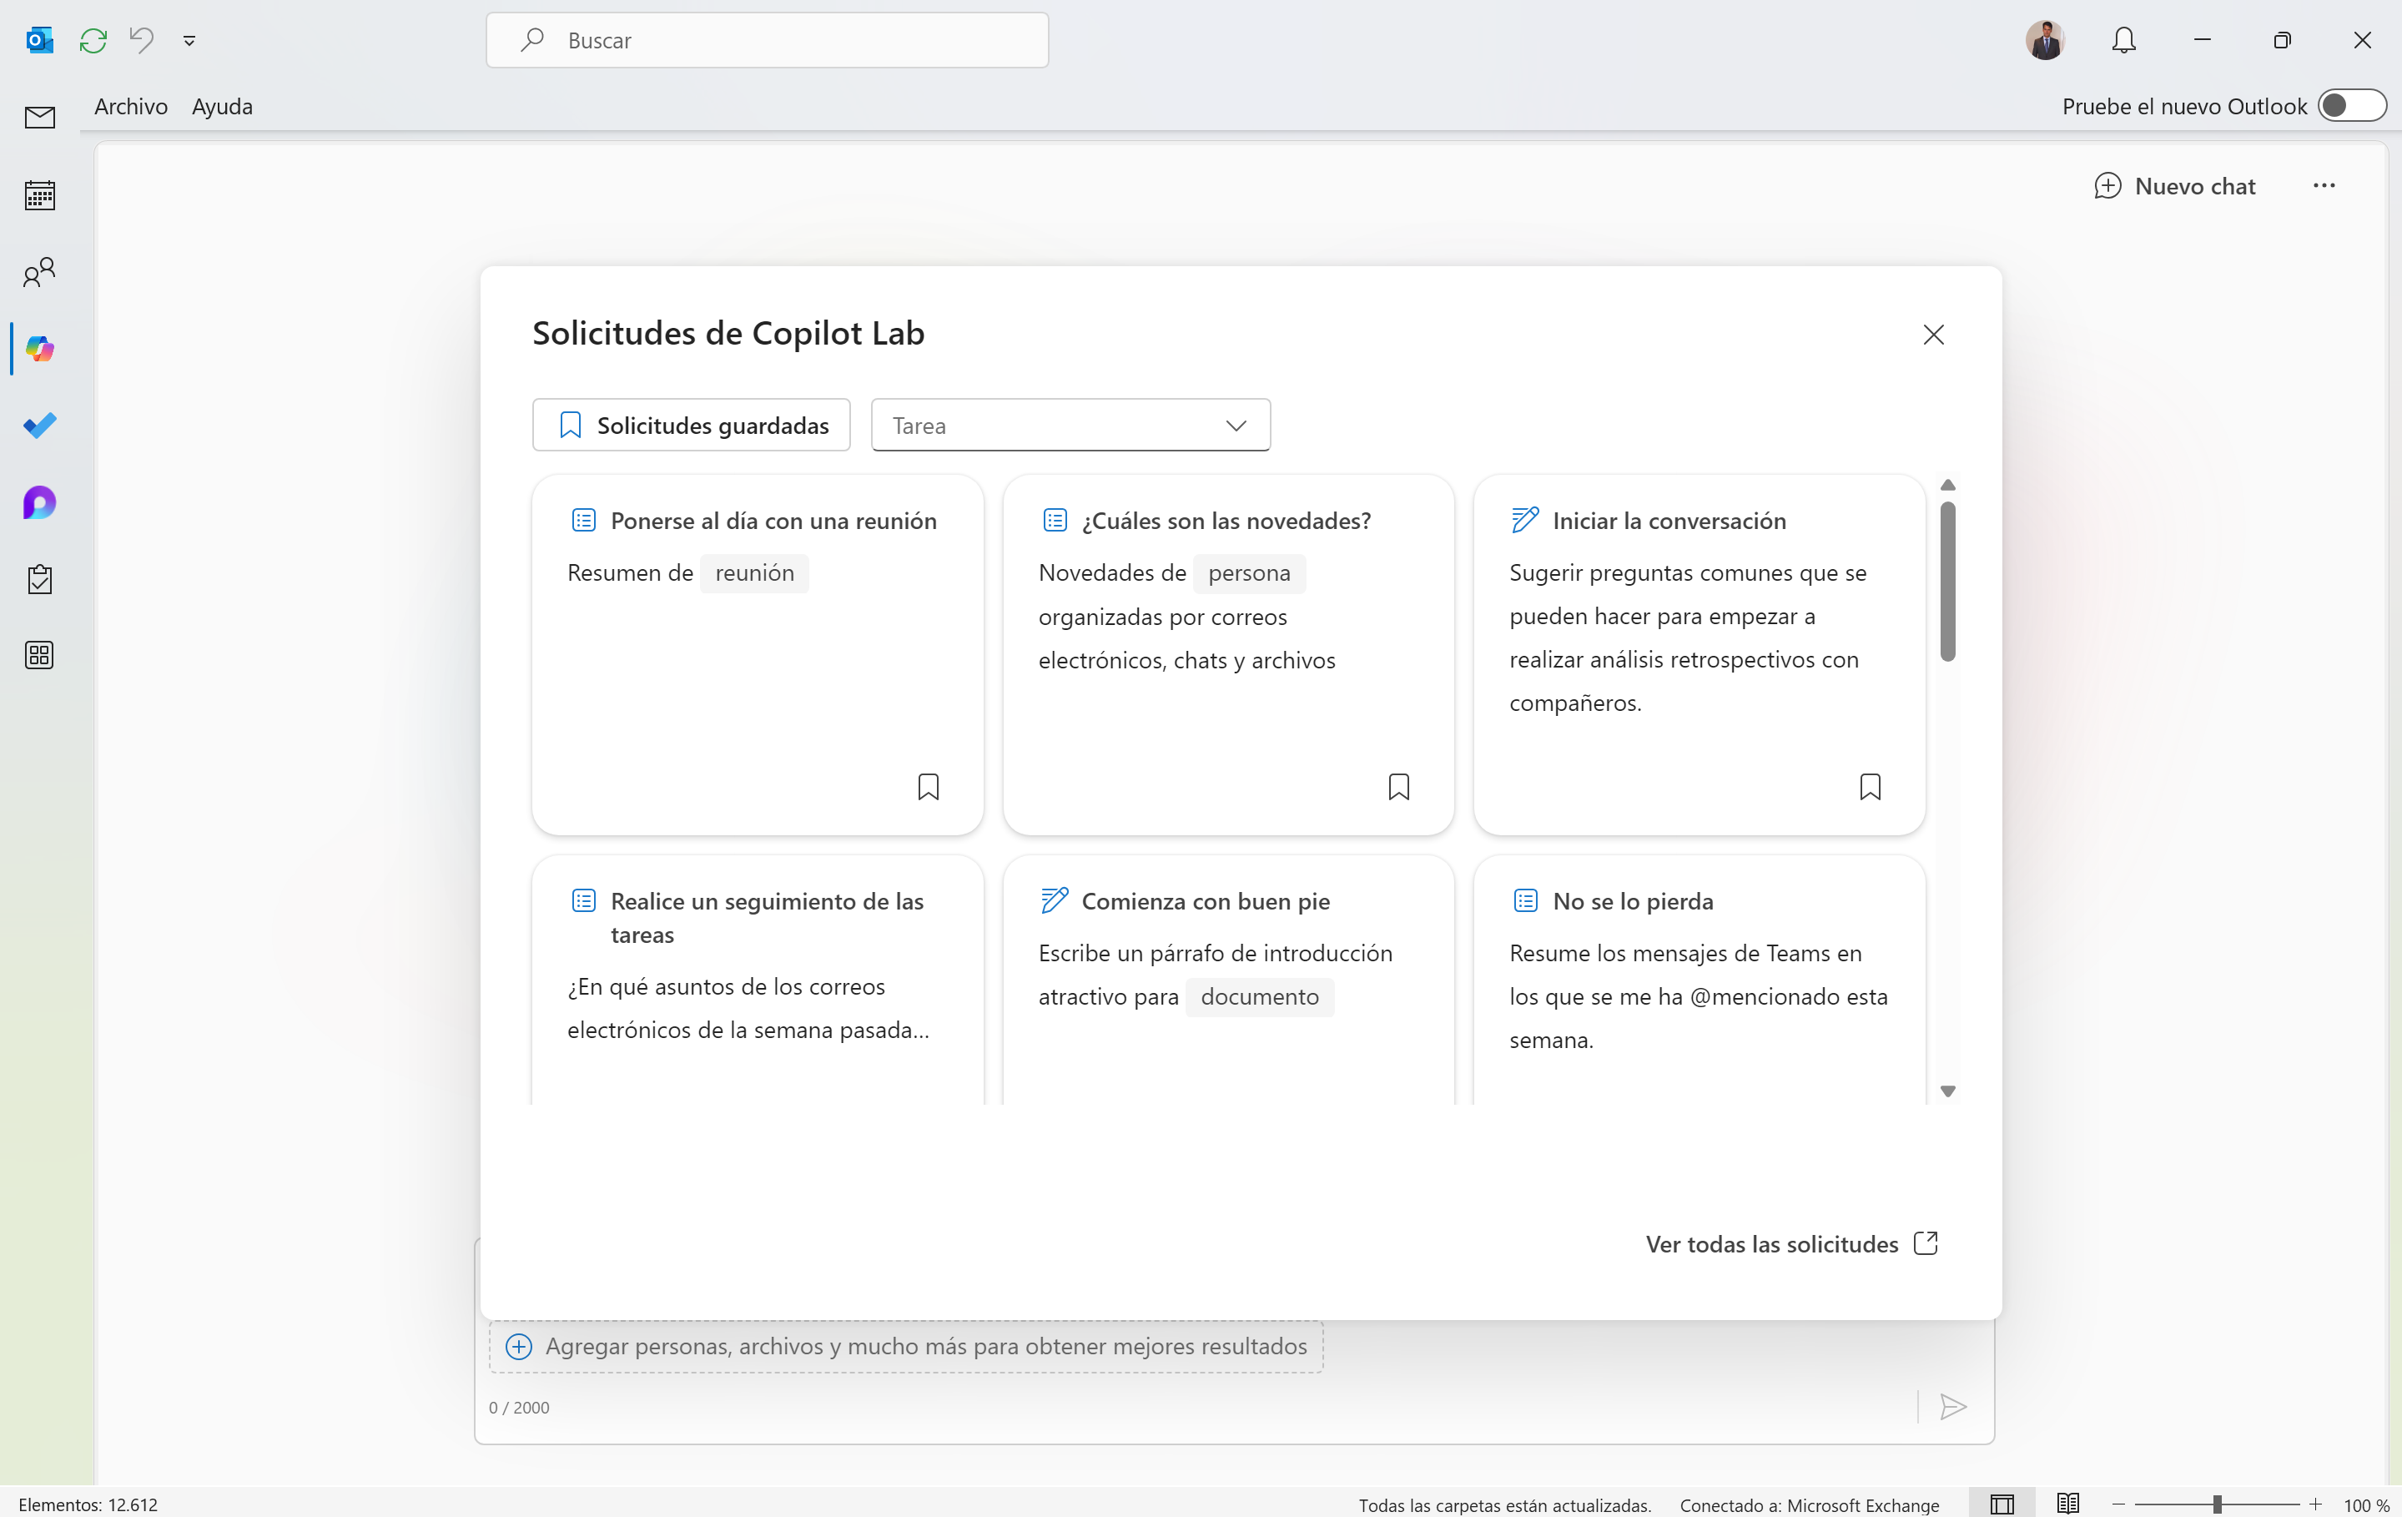Start a Nuevo chat
The image size is (2402, 1517).
click(x=2176, y=187)
